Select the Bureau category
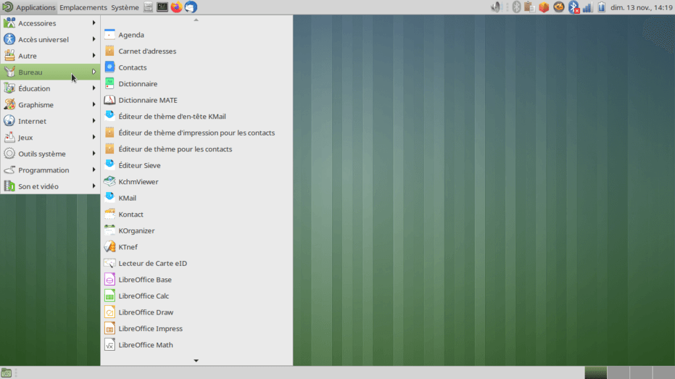675x379 pixels. (50, 72)
